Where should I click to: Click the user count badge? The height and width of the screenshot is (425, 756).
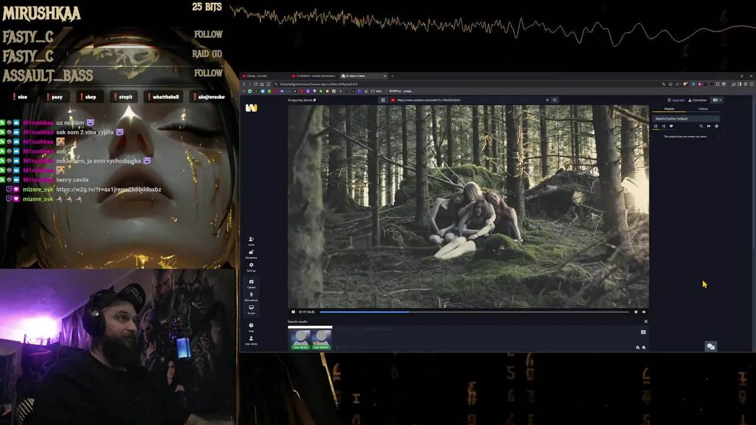pos(643,332)
